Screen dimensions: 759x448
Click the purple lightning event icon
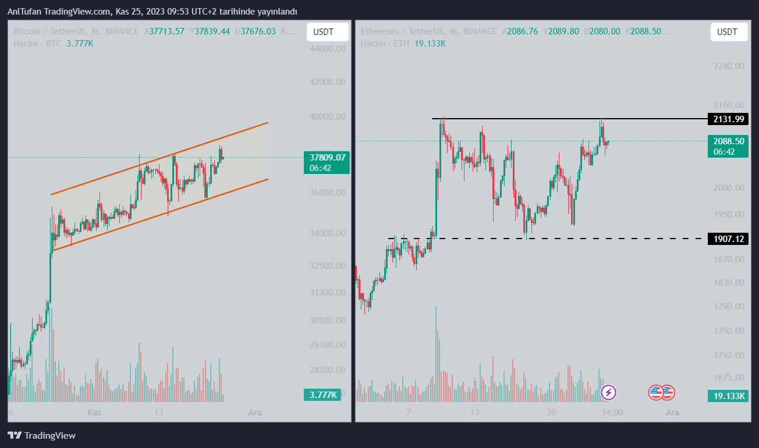pos(608,393)
